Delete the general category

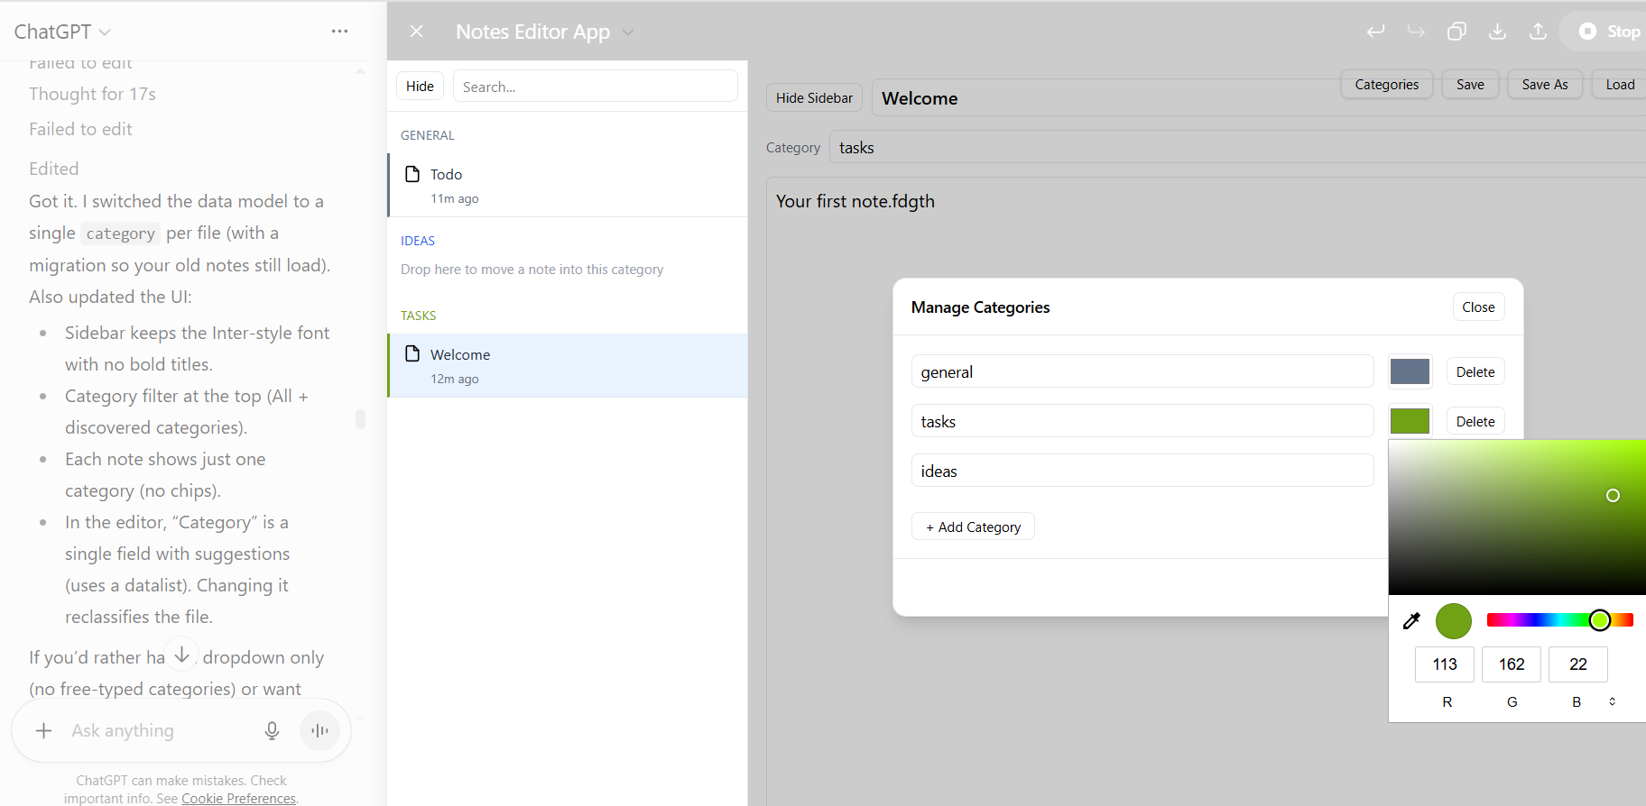tap(1475, 372)
